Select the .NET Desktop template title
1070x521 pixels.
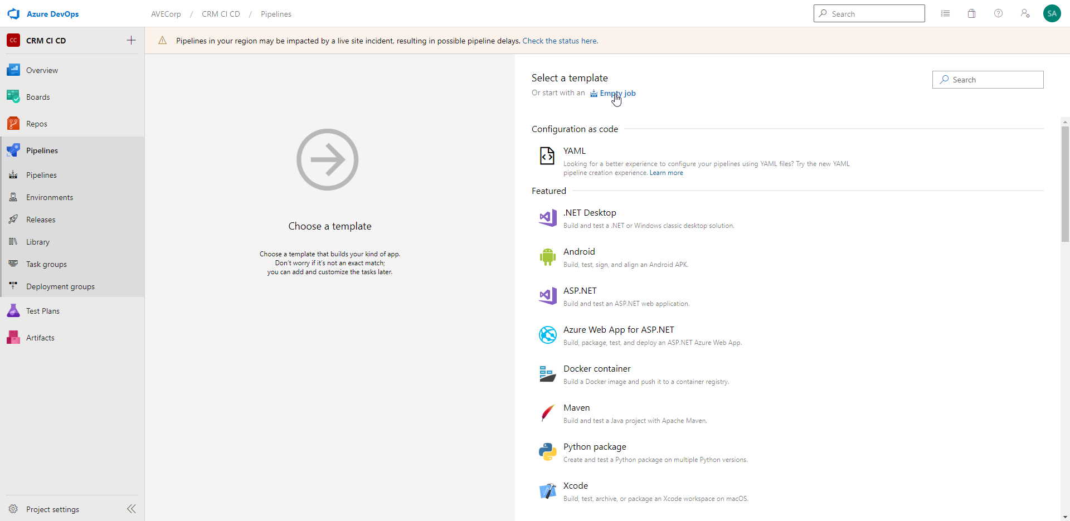tap(590, 213)
